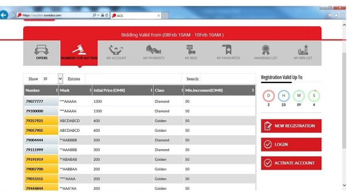Viewport: 348px width, 196px height.
Task: Open My Favourites bookmark icon
Action: 227,49
